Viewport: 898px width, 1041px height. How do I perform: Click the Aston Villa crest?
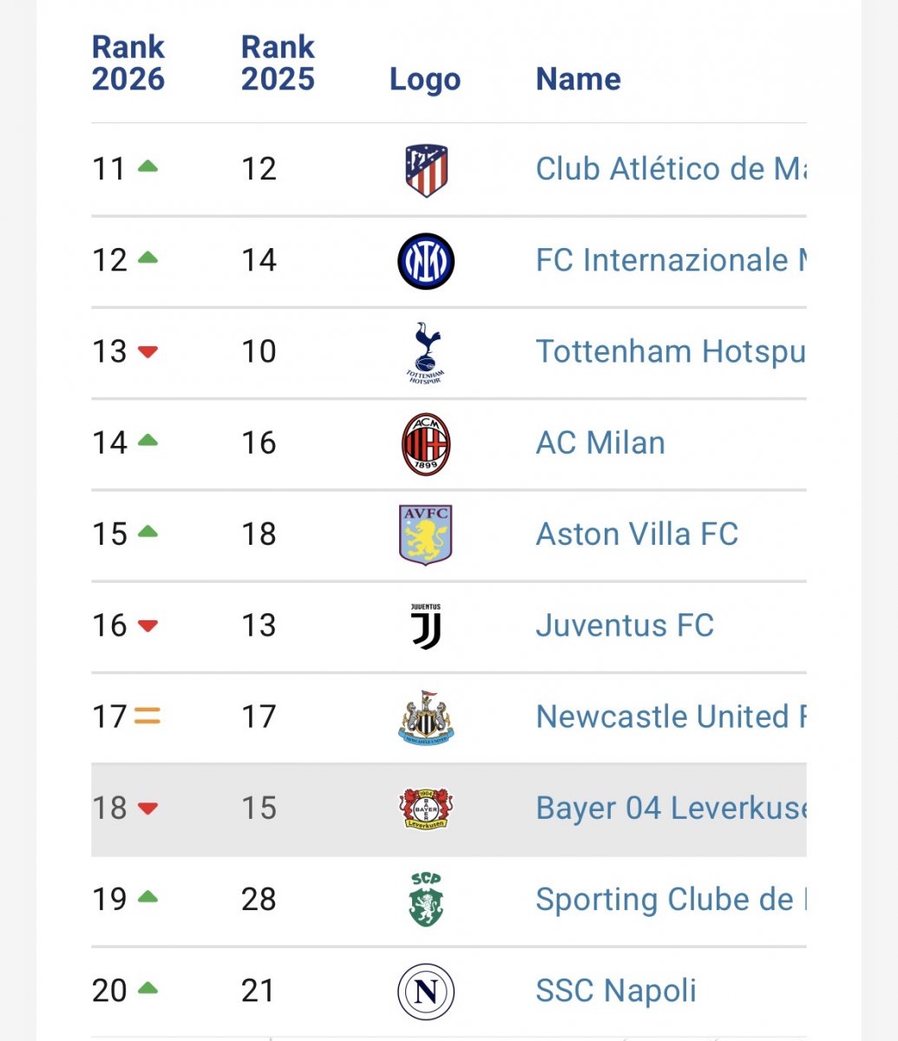point(425,535)
